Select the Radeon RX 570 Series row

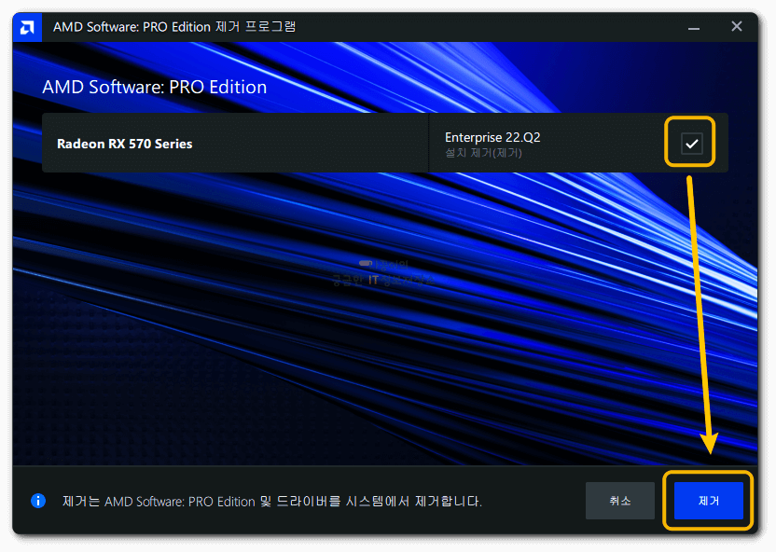pos(384,143)
